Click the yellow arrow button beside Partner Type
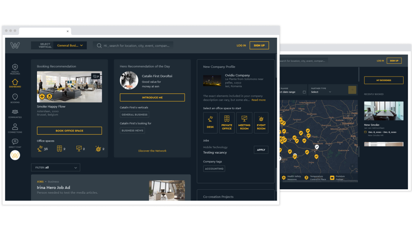This screenshot has width=412, height=231. (352, 90)
